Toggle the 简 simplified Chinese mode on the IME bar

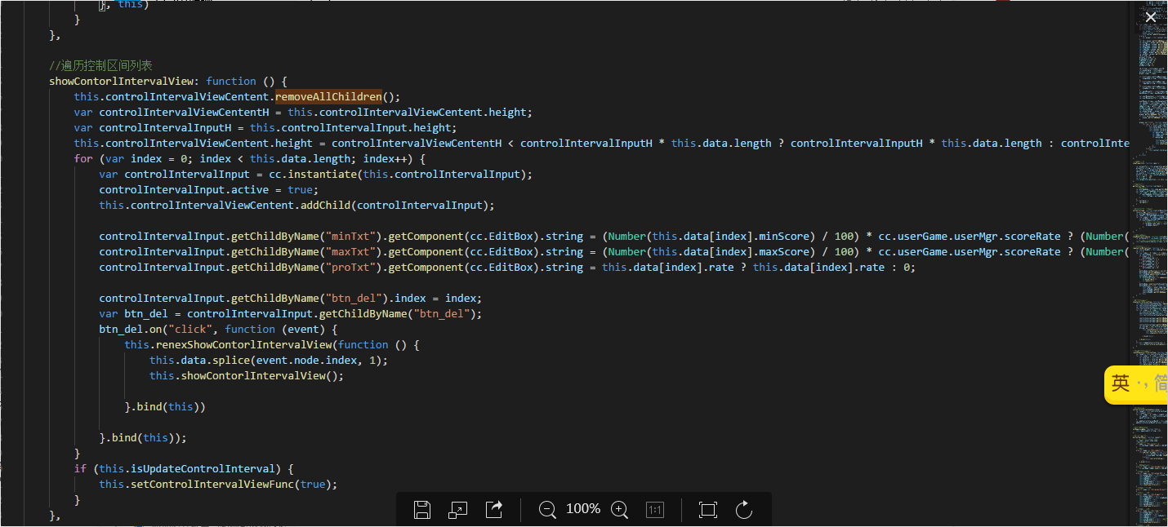click(x=1161, y=384)
